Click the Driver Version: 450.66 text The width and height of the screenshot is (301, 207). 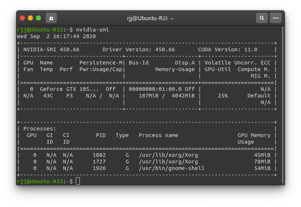(x=138, y=49)
